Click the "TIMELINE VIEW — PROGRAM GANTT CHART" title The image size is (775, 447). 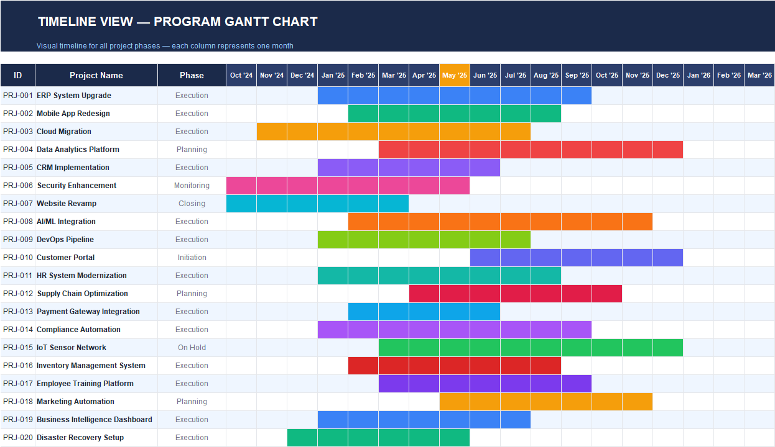click(178, 22)
